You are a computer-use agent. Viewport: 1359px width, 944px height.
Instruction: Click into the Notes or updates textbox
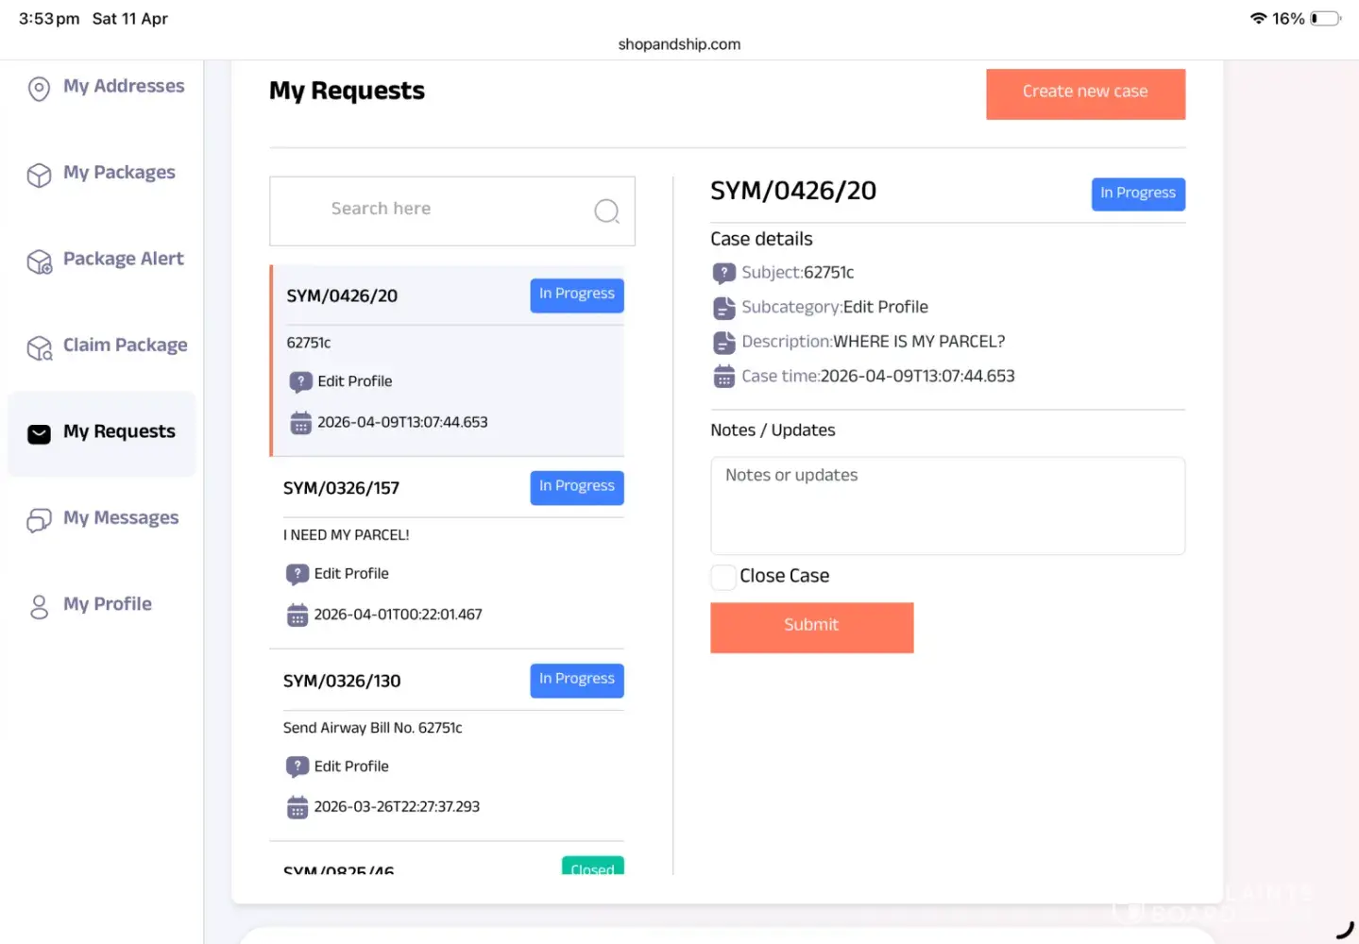click(x=946, y=506)
